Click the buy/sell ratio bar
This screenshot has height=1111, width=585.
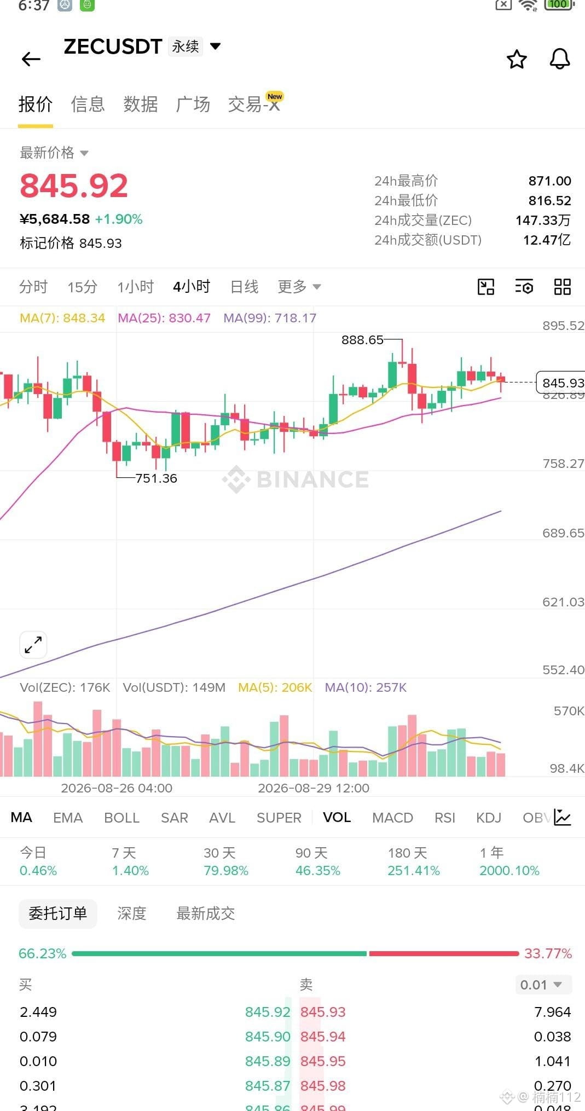pos(295,953)
